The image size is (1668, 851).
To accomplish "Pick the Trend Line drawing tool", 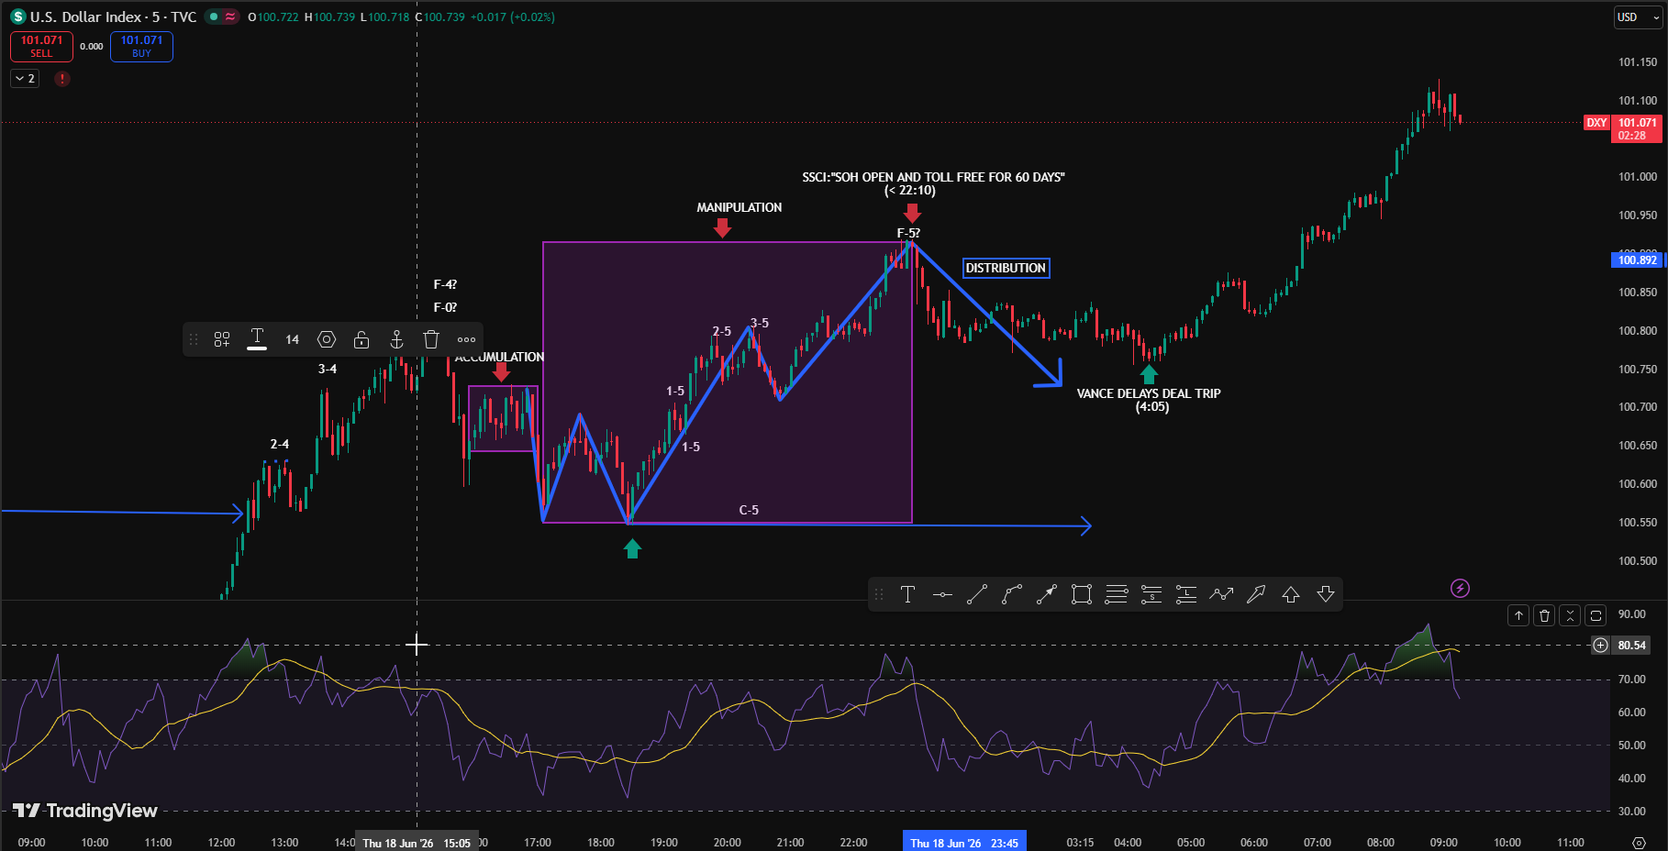I will tap(977, 594).
